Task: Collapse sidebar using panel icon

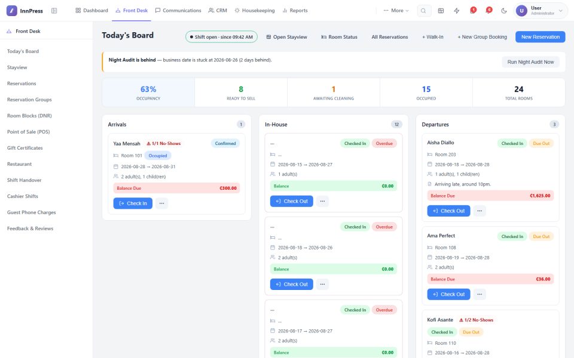Action: [x=54, y=11]
